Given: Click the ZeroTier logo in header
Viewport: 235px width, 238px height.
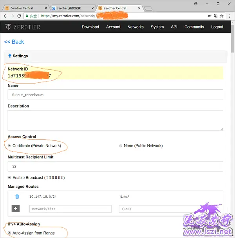Looking at the screenshot, I should [23, 27].
